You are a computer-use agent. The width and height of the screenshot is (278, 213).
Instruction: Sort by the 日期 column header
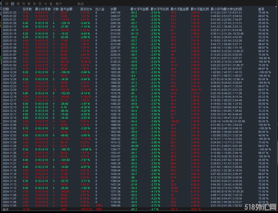6,9
